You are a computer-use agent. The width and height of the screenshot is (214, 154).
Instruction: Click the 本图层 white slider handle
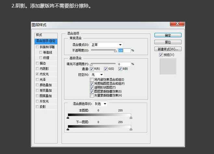tap(131, 119)
